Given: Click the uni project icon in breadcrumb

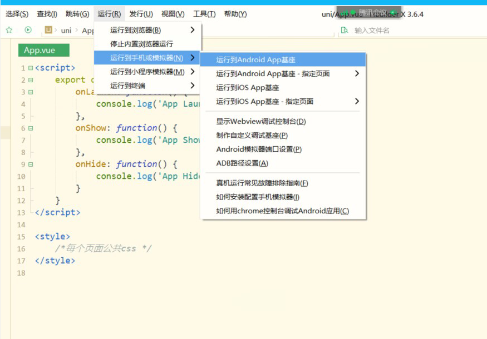Looking at the screenshot, I should pyautogui.click(x=48, y=30).
